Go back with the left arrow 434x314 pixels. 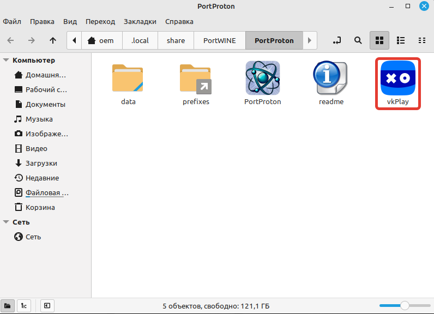click(x=10, y=40)
